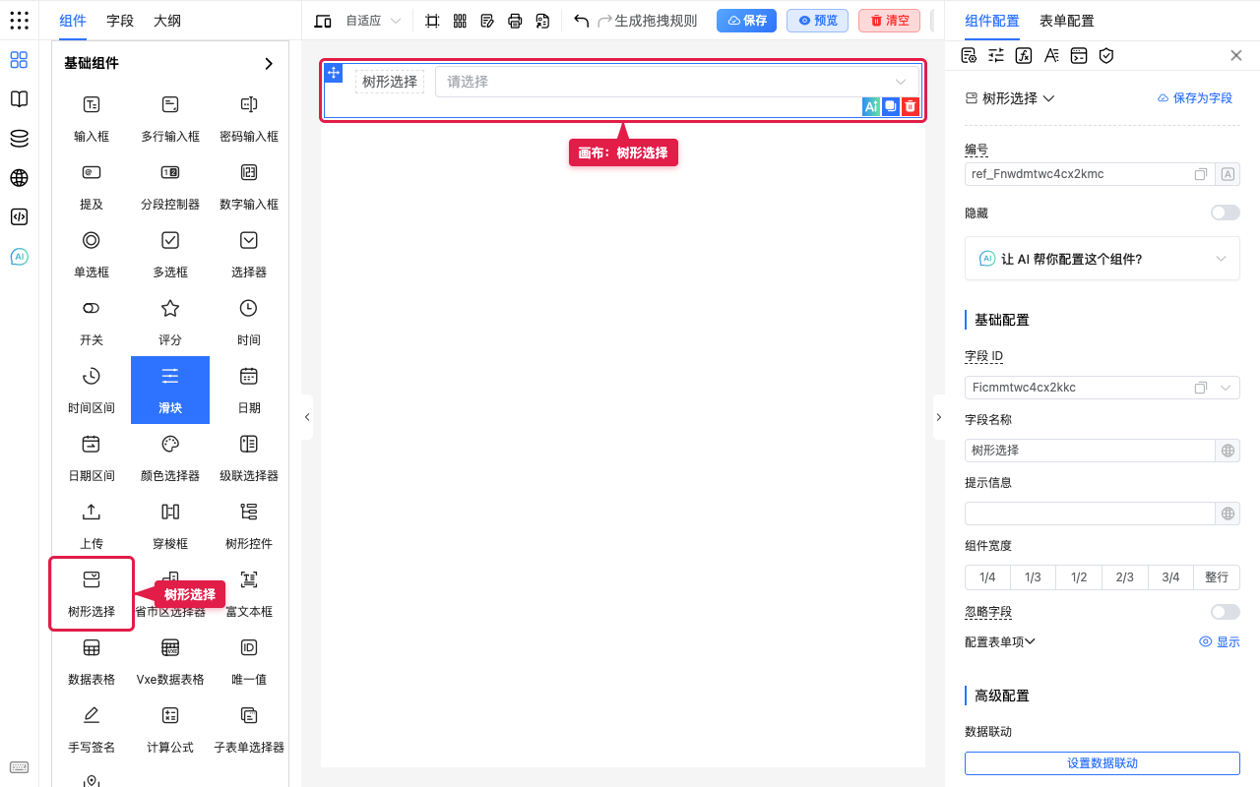1260x787 pixels.
Task: Switch to the 表单配置 tab
Action: pos(1067,21)
